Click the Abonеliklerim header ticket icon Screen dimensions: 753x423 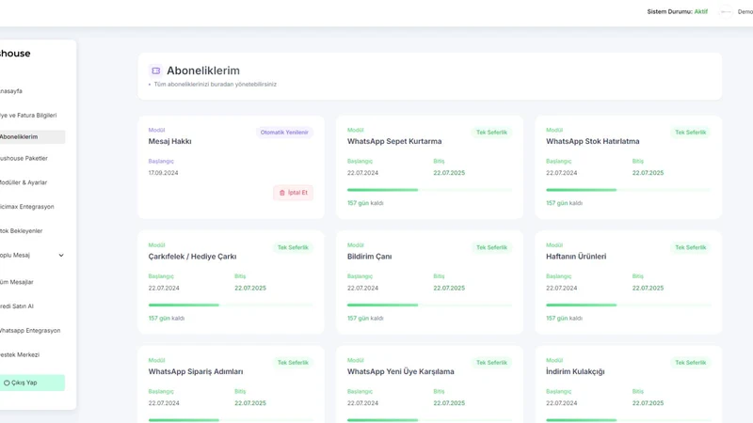(x=155, y=70)
